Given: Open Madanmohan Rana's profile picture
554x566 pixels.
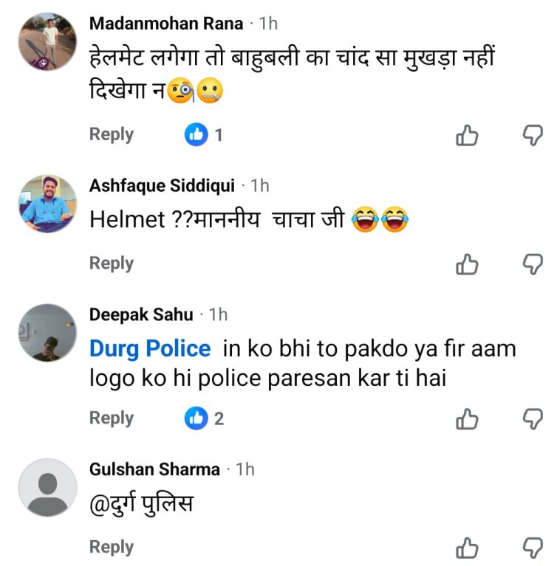Looking at the screenshot, I should click(47, 41).
